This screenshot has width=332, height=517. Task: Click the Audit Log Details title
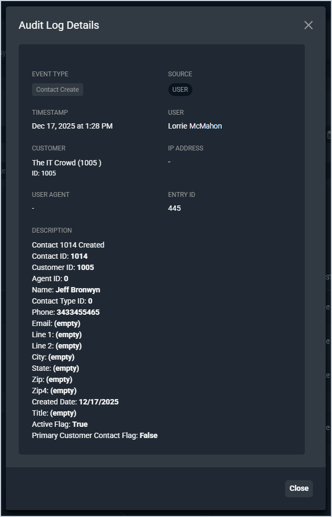click(x=59, y=25)
